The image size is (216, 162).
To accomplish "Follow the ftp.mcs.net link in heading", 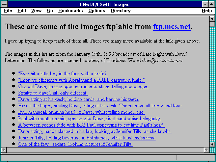I will (172, 27).
